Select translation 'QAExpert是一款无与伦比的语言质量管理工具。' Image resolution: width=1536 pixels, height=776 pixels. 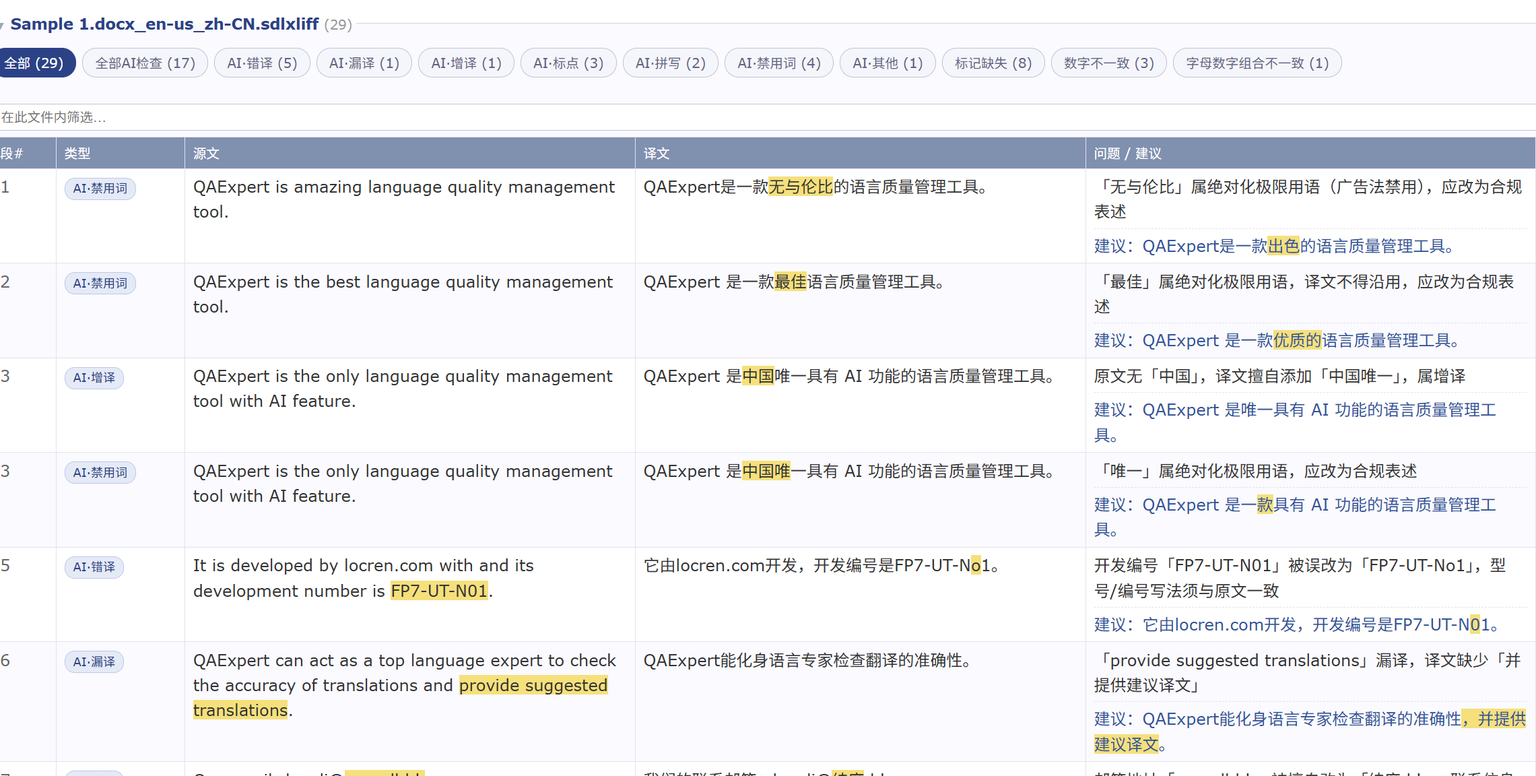[x=815, y=187]
